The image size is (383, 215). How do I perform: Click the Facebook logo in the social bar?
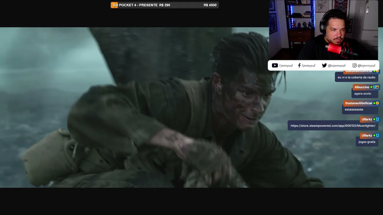pos(299,65)
